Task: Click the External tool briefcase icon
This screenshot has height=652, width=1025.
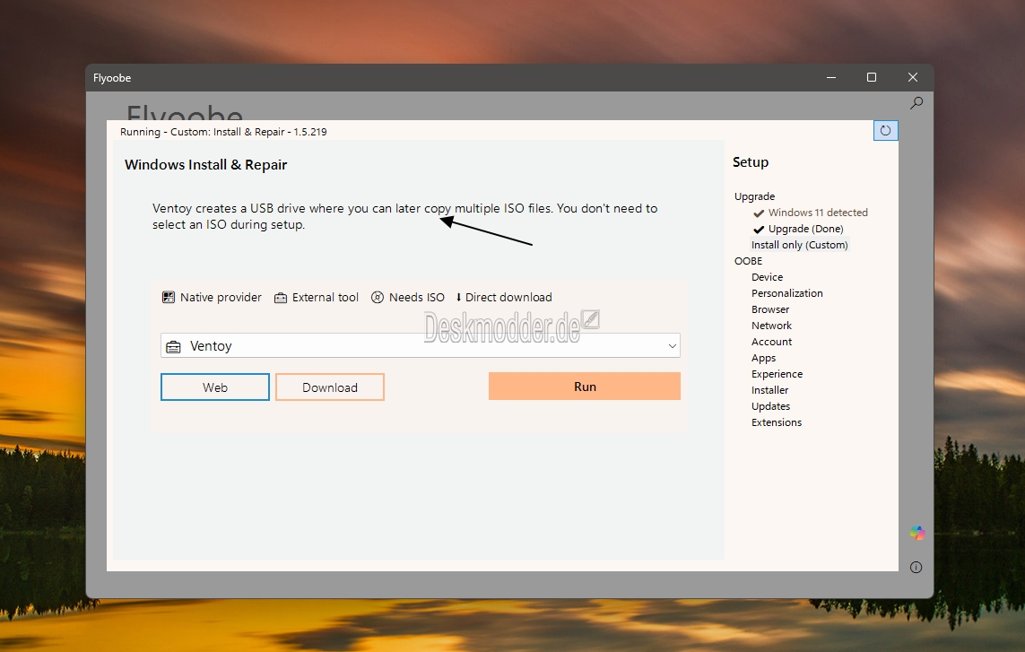Action: pyautogui.click(x=281, y=298)
